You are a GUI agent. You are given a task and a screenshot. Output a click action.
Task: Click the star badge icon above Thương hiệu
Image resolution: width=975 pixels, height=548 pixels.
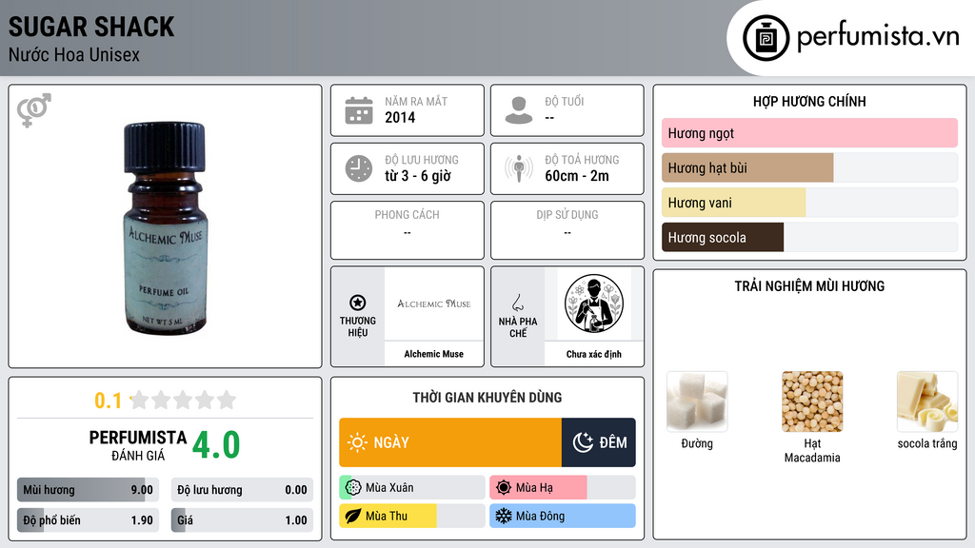click(358, 303)
